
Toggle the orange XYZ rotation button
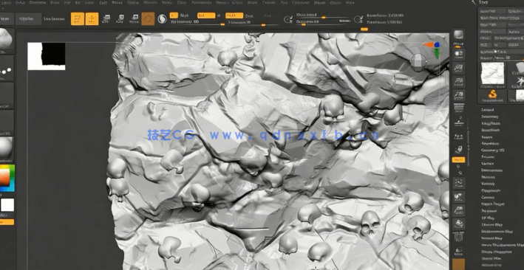pyautogui.click(x=458, y=160)
